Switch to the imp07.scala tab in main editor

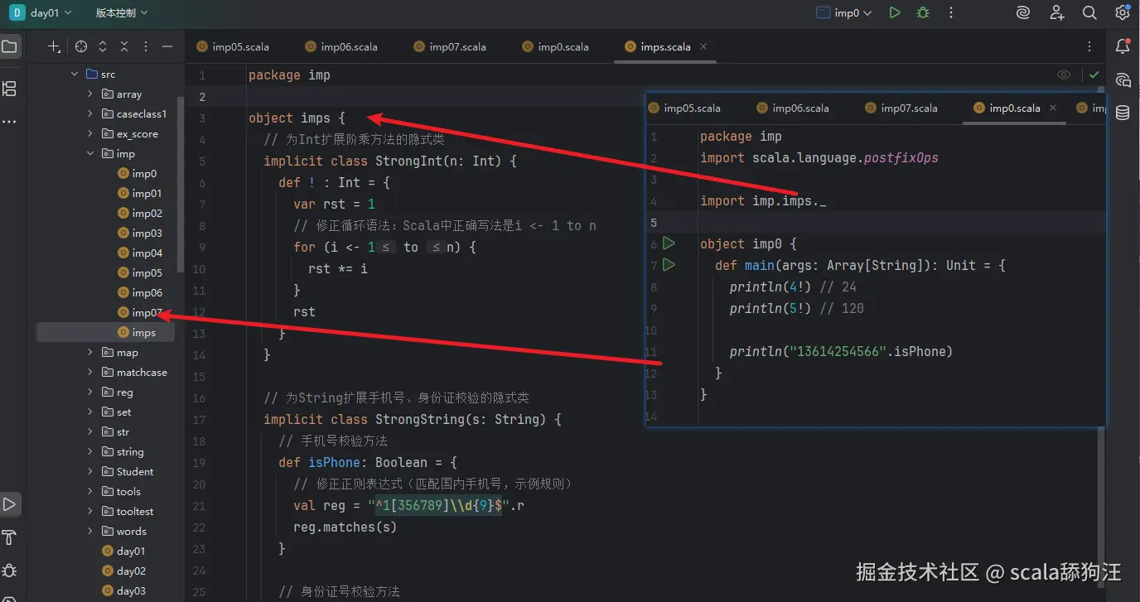tap(450, 46)
